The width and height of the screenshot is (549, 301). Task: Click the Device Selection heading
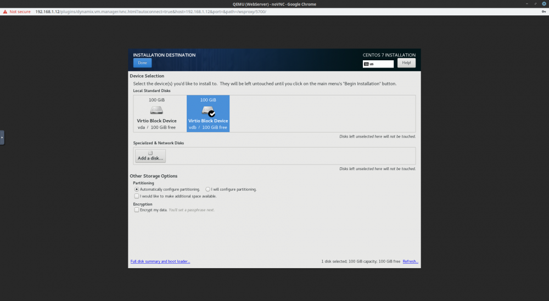click(147, 76)
